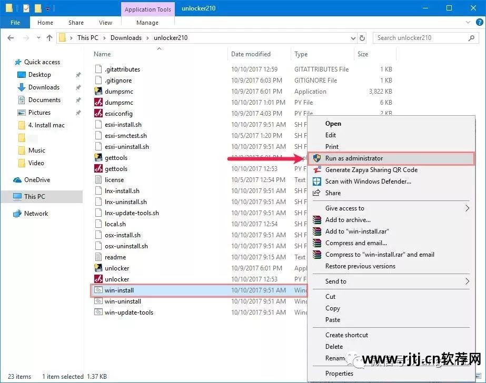Click the gettools Application icon

click(x=98, y=157)
